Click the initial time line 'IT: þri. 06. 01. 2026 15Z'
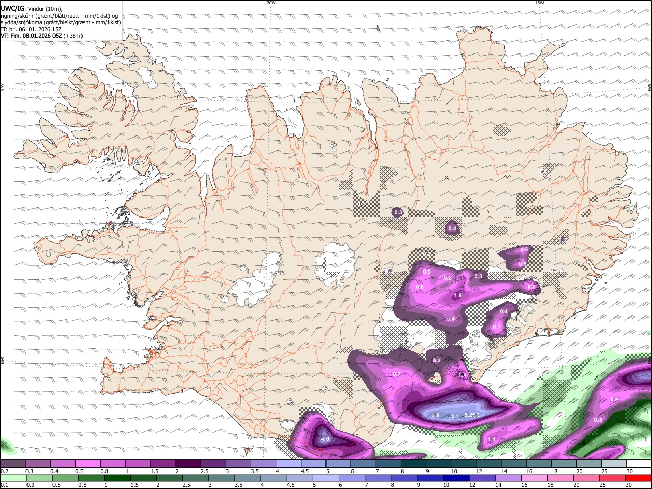Image resolution: width=652 pixels, height=489 pixels. (31, 29)
